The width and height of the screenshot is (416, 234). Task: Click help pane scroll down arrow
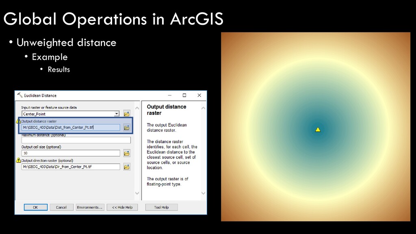203,193
